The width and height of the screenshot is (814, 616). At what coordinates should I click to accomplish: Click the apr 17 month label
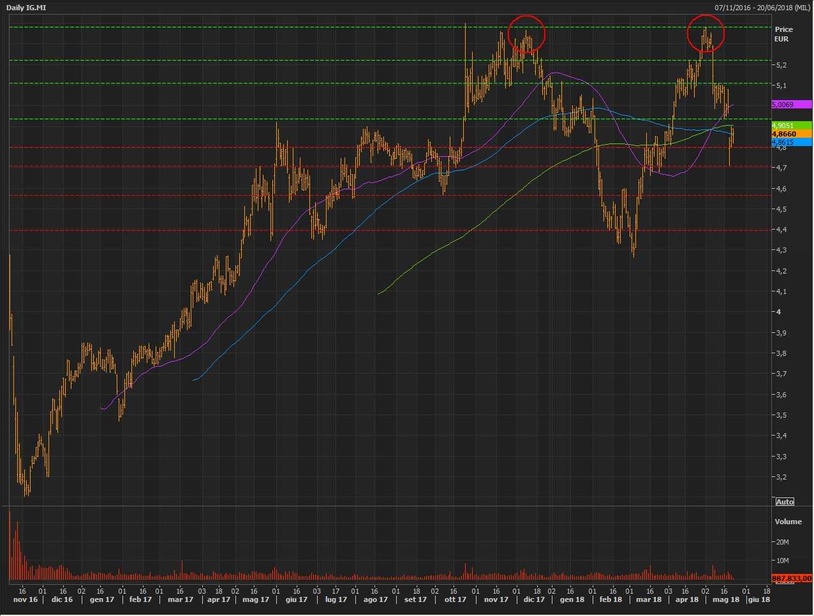[219, 599]
